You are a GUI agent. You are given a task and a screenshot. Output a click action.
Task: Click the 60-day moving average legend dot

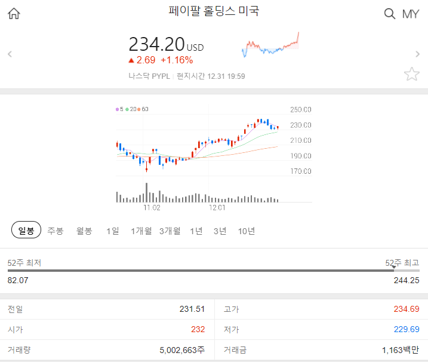click(139, 109)
